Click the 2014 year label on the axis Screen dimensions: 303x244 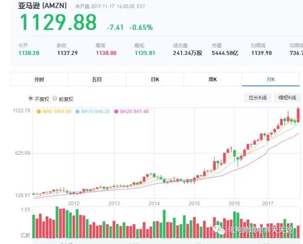point(154,203)
